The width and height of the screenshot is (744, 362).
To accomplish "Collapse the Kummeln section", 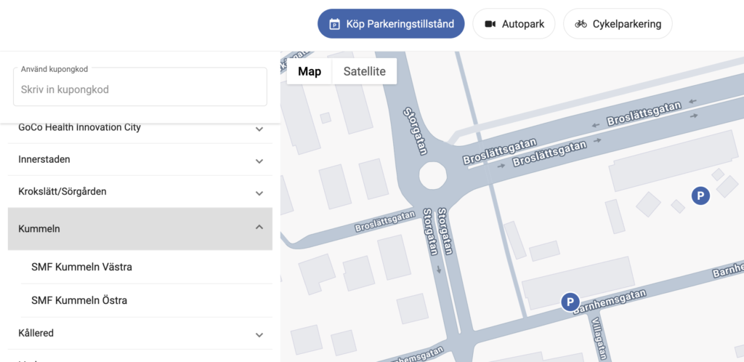I will click(x=259, y=228).
